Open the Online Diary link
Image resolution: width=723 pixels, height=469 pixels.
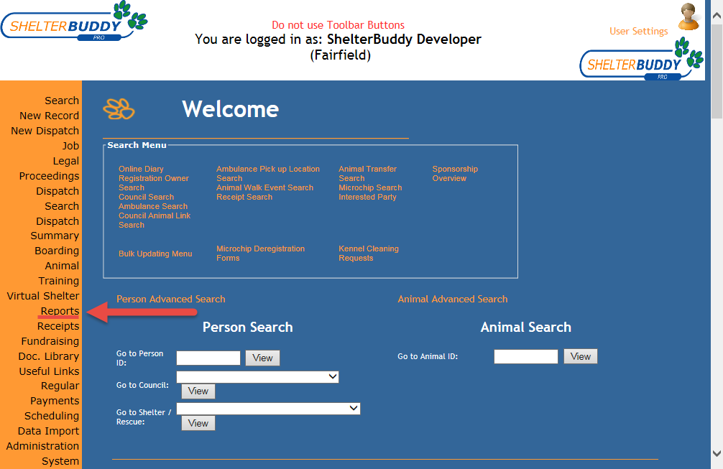[141, 169]
